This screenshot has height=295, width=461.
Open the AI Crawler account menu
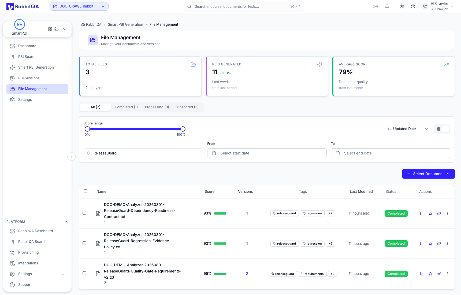tap(438, 6)
